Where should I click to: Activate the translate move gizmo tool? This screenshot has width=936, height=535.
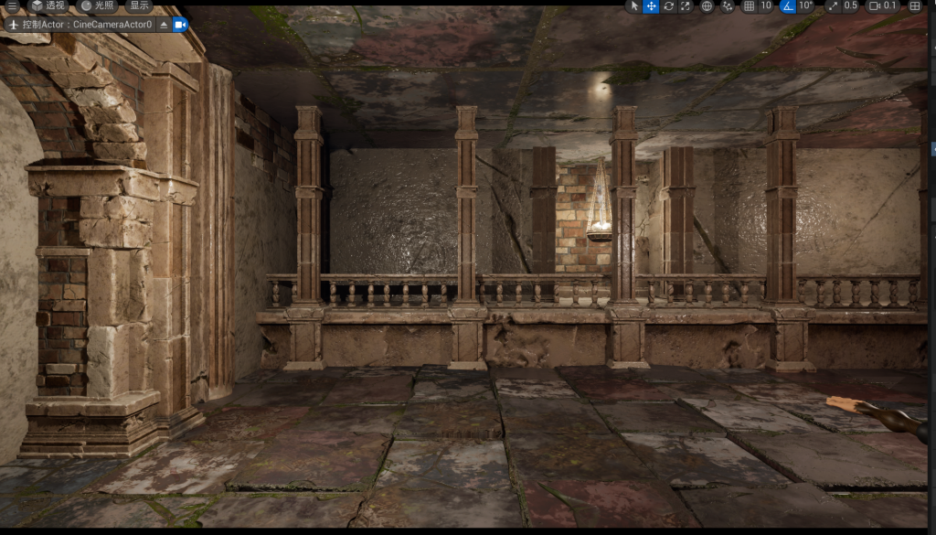(651, 5)
